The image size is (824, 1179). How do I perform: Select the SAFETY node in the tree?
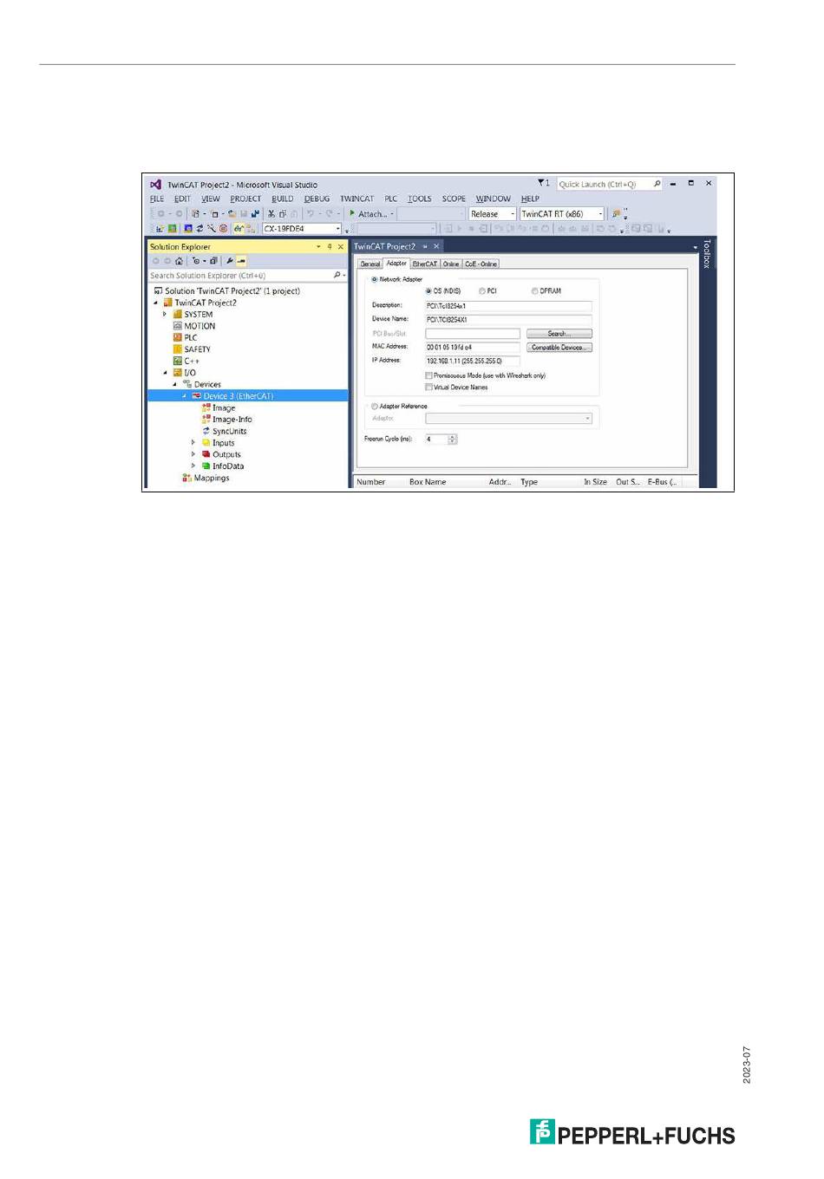[192, 349]
